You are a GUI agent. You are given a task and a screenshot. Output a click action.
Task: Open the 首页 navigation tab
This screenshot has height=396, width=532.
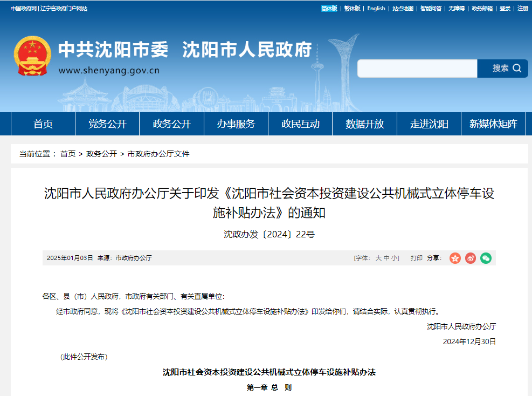[x=43, y=124]
